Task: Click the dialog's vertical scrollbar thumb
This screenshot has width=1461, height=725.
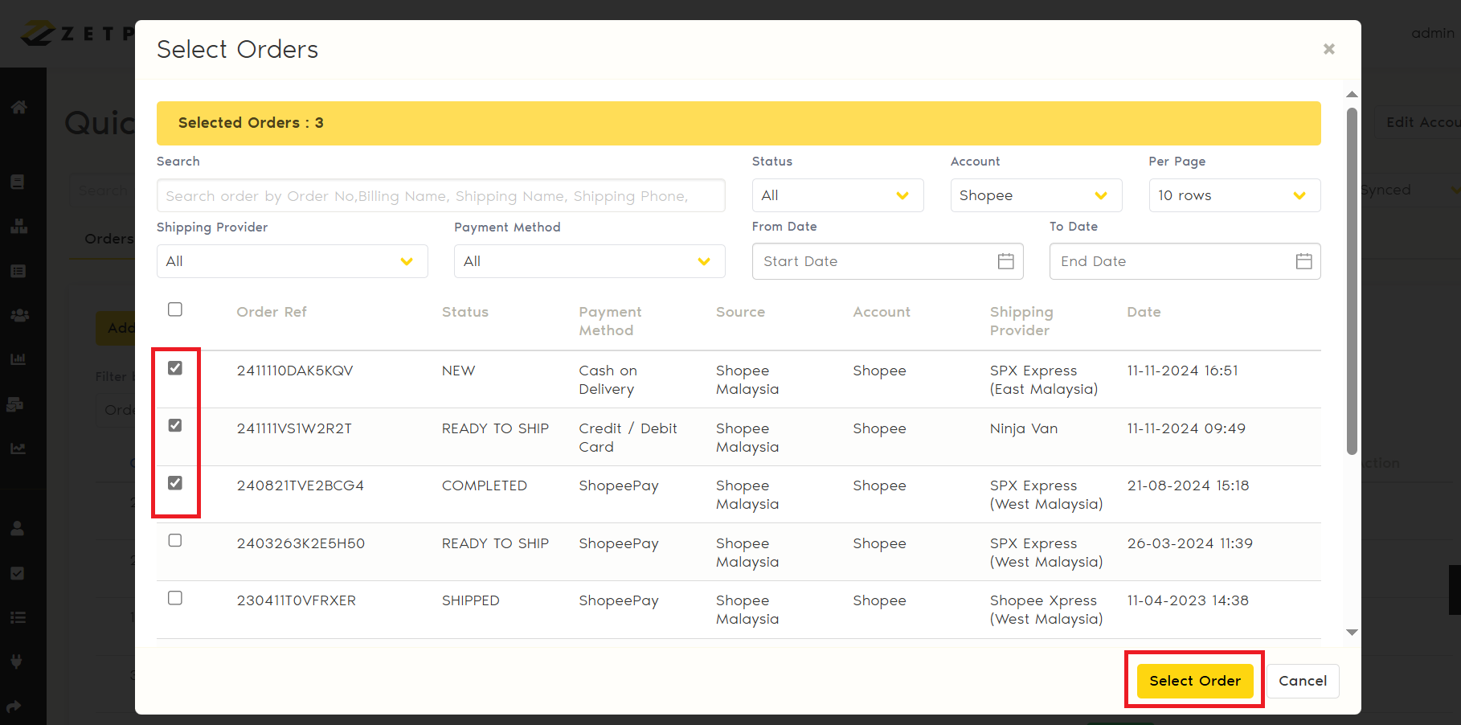Action: coord(1352,281)
